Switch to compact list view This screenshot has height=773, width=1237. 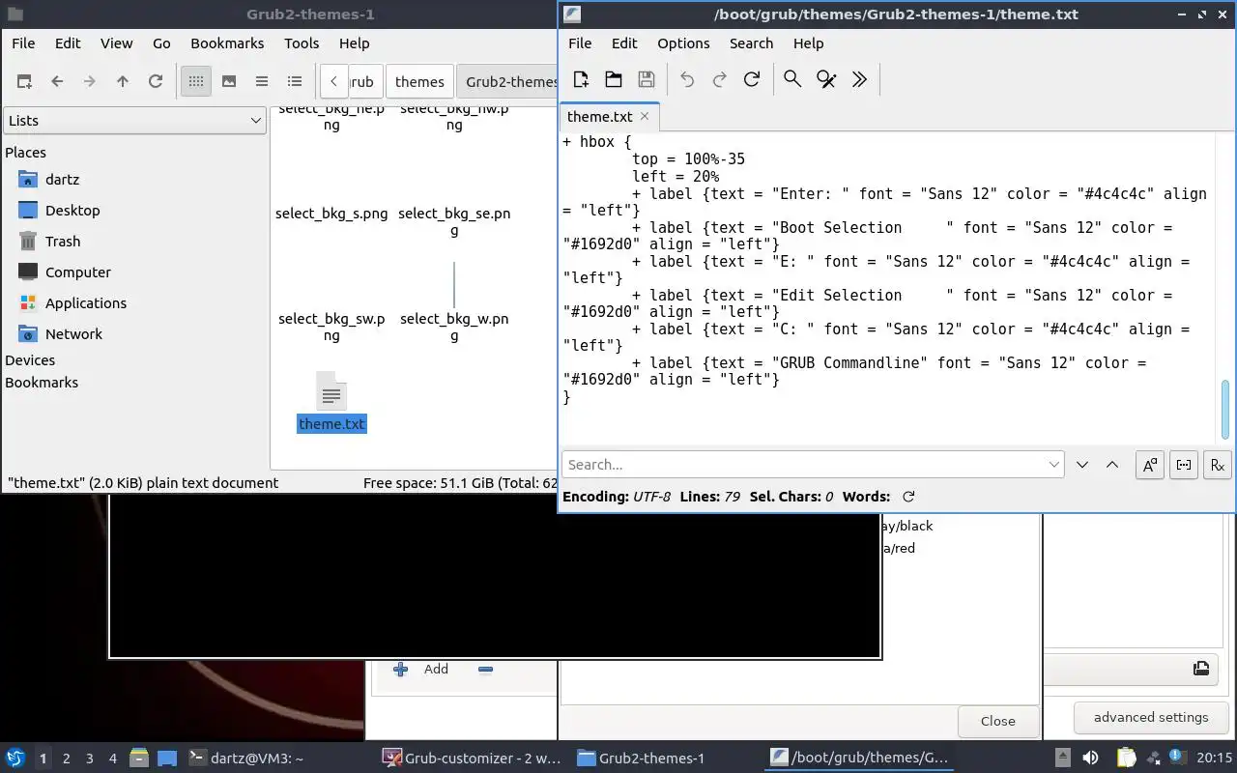click(262, 82)
